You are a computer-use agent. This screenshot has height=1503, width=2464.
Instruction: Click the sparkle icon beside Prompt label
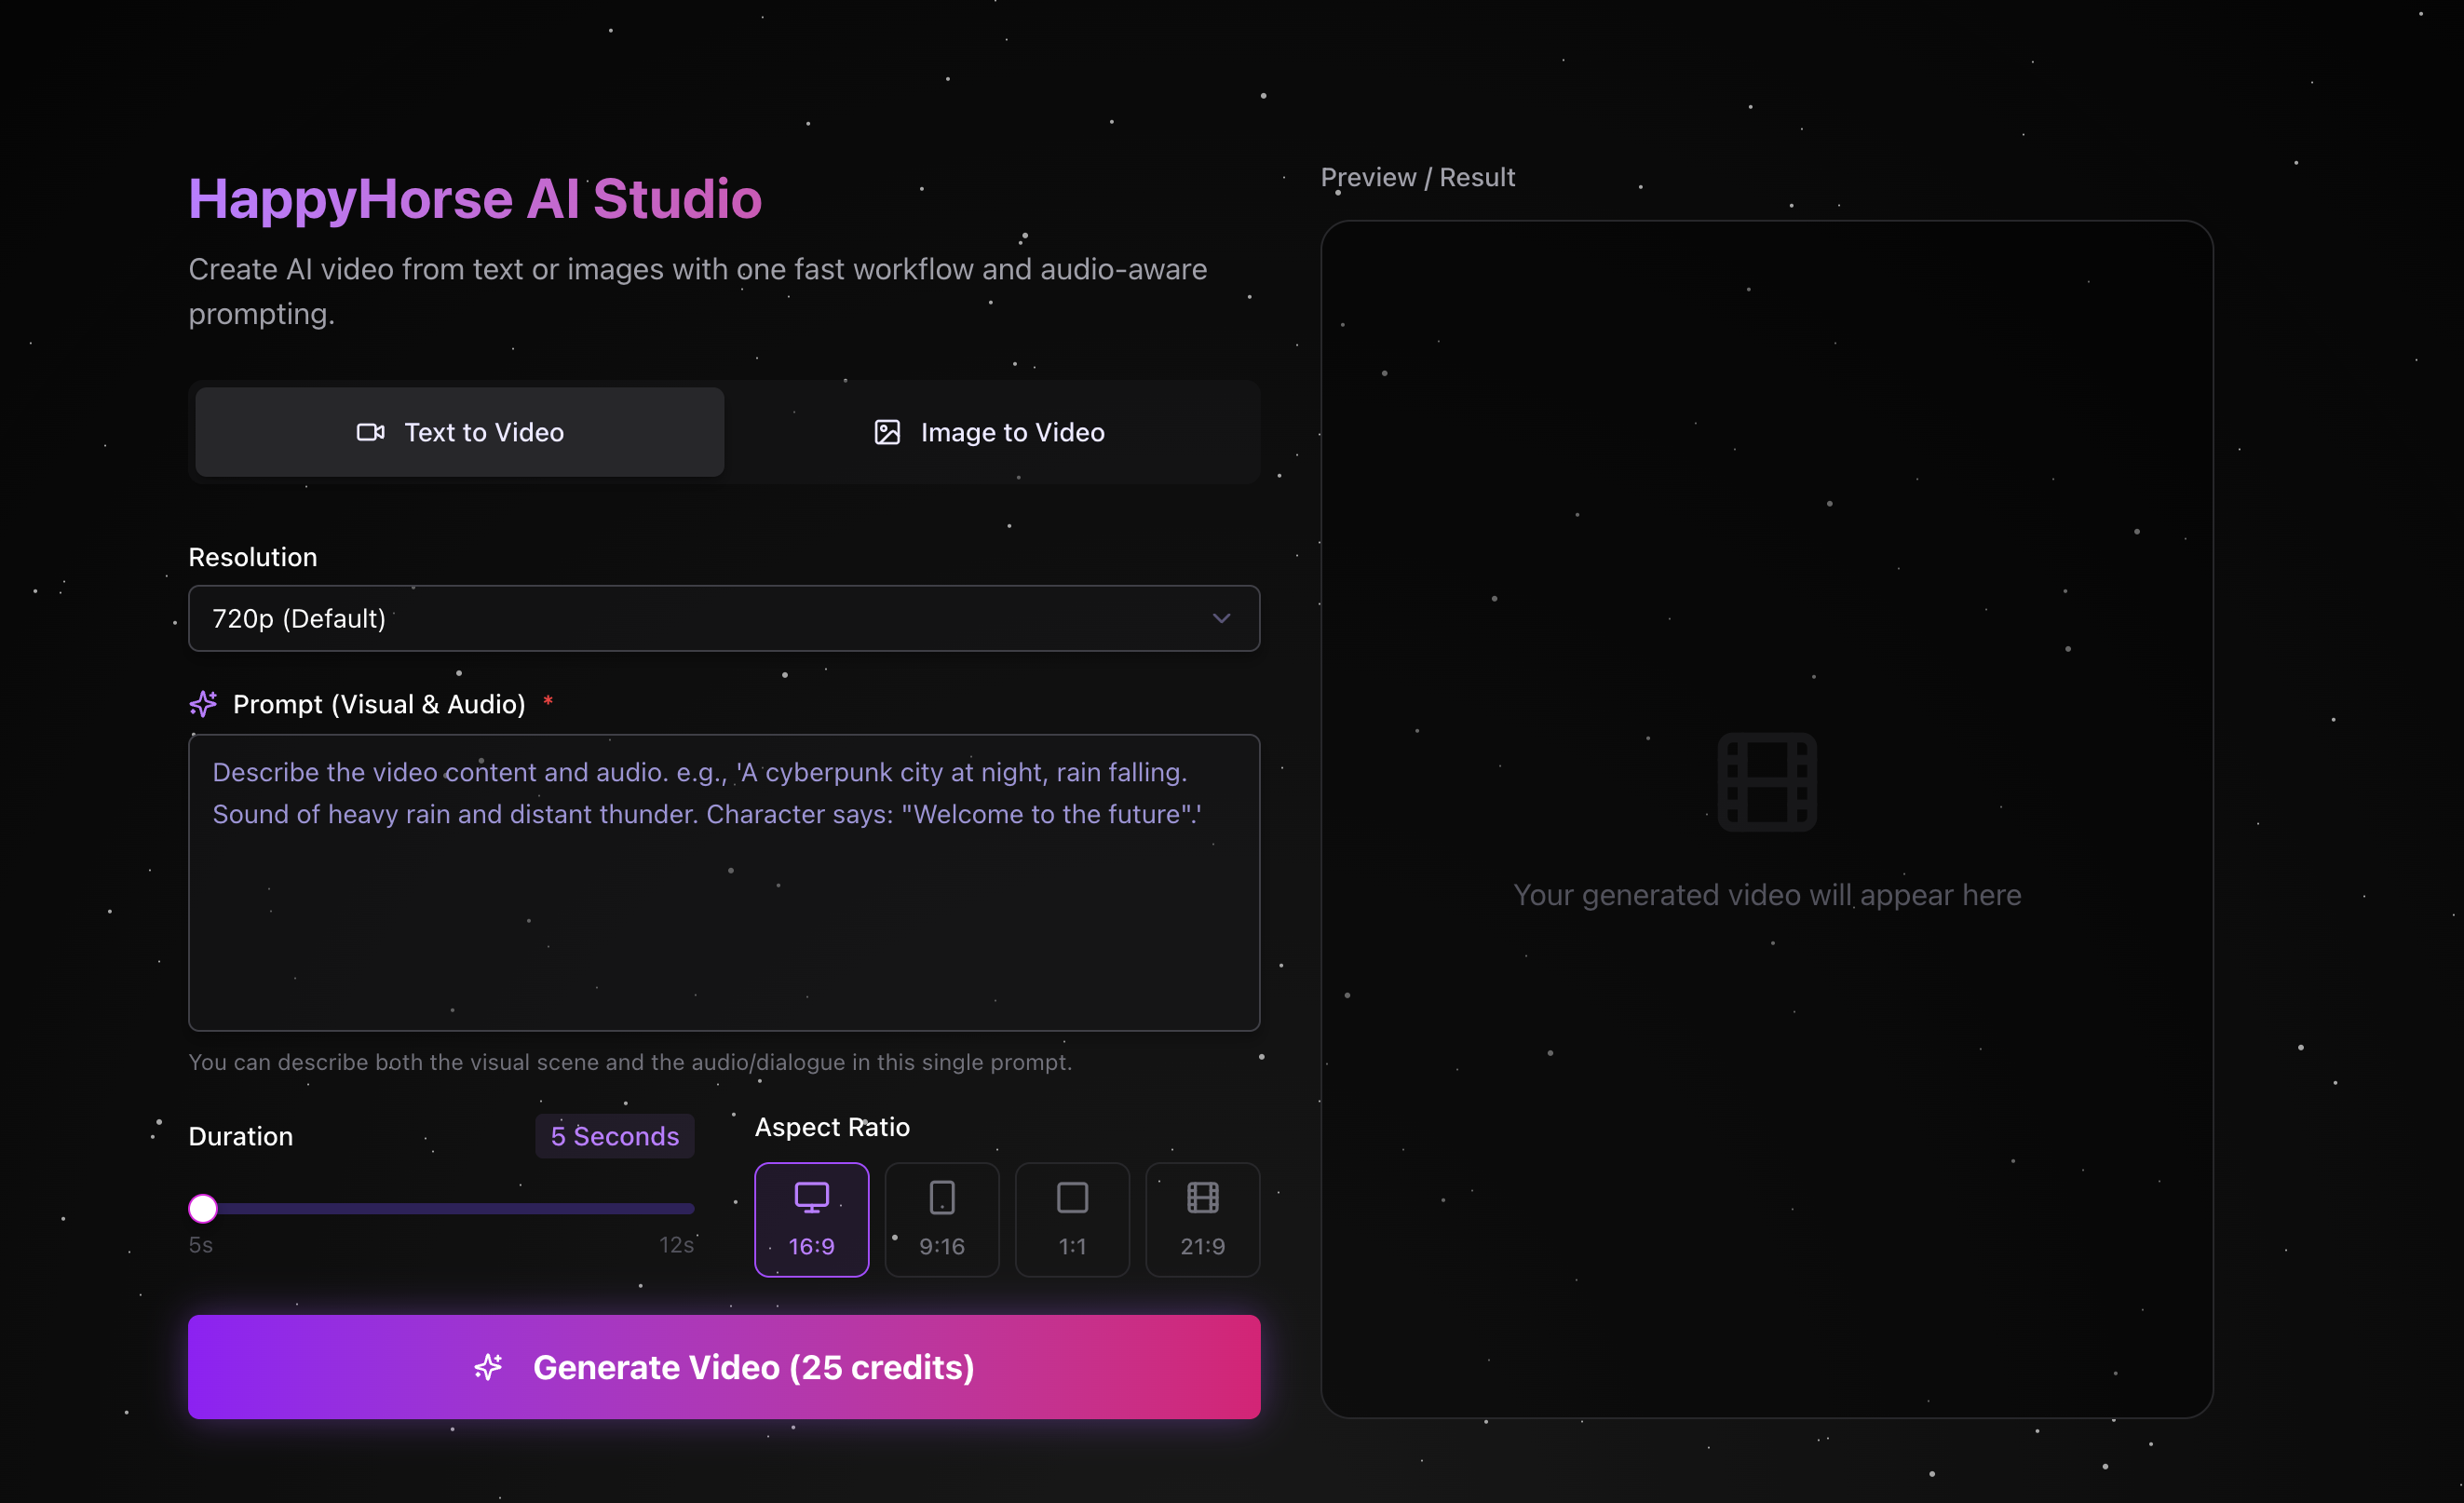[x=203, y=704]
